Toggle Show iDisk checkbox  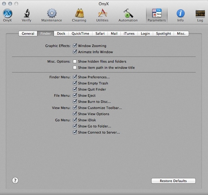[75, 120]
